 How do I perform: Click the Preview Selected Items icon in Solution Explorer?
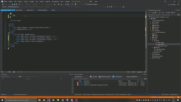tap(174, 12)
